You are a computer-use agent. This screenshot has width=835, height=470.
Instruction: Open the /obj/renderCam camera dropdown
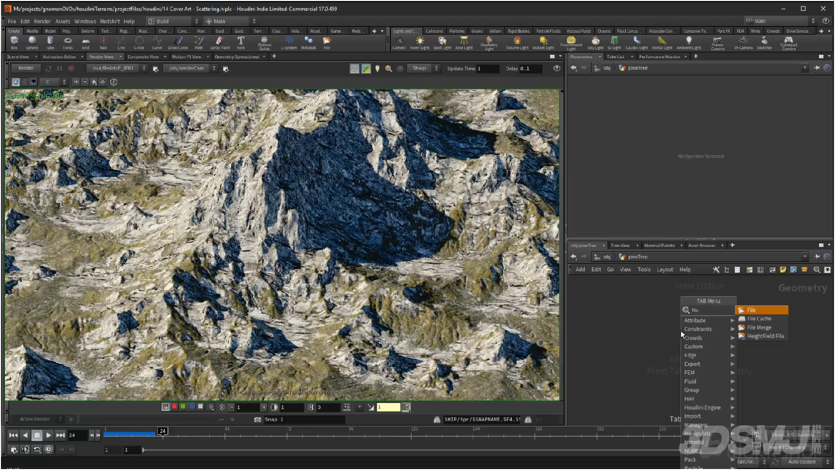point(190,68)
